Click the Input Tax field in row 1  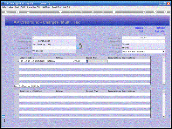tap(97, 61)
